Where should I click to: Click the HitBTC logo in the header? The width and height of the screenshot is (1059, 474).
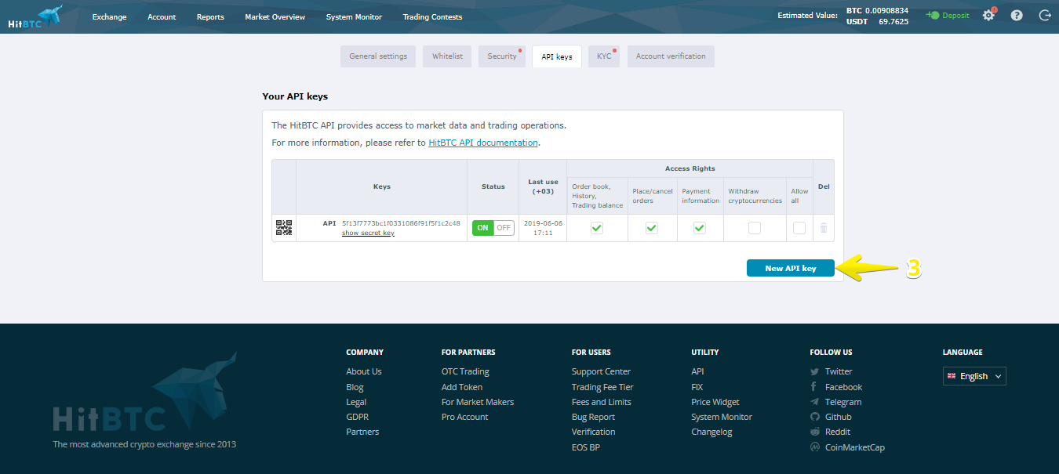[x=35, y=16]
